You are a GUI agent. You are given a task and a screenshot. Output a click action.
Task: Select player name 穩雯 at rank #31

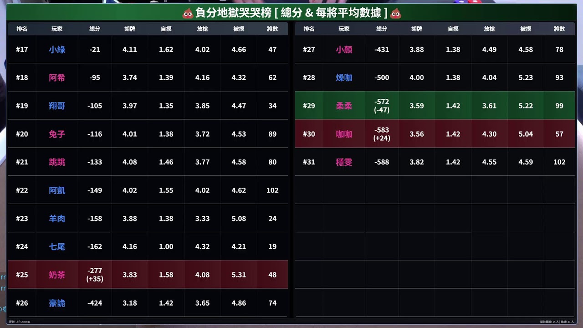[x=344, y=162]
